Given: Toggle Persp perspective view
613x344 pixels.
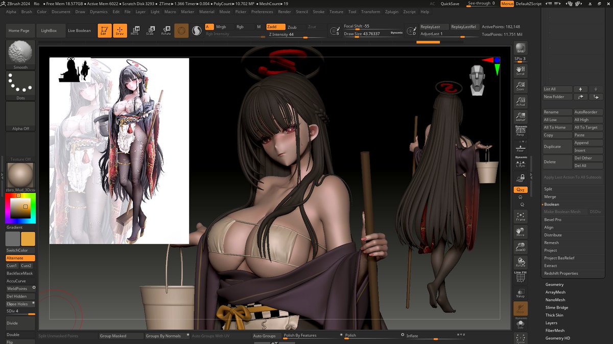Looking at the screenshot, I should [521, 131].
